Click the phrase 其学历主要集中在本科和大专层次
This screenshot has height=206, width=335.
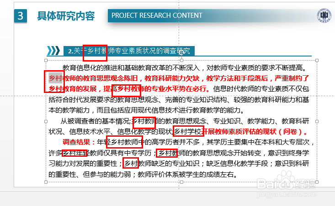[x=258, y=142]
